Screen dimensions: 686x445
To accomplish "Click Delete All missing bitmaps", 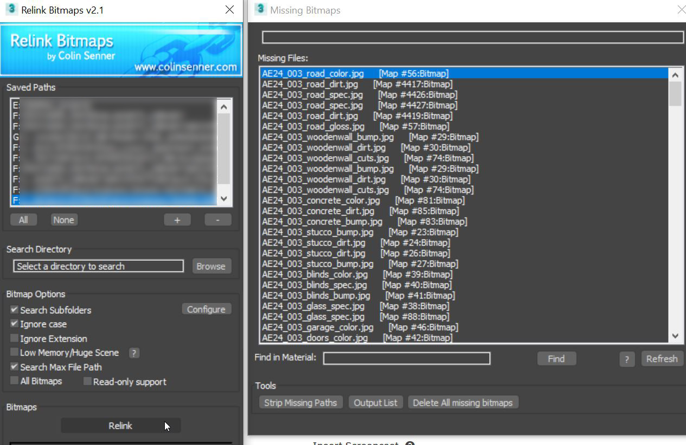I will click(463, 402).
